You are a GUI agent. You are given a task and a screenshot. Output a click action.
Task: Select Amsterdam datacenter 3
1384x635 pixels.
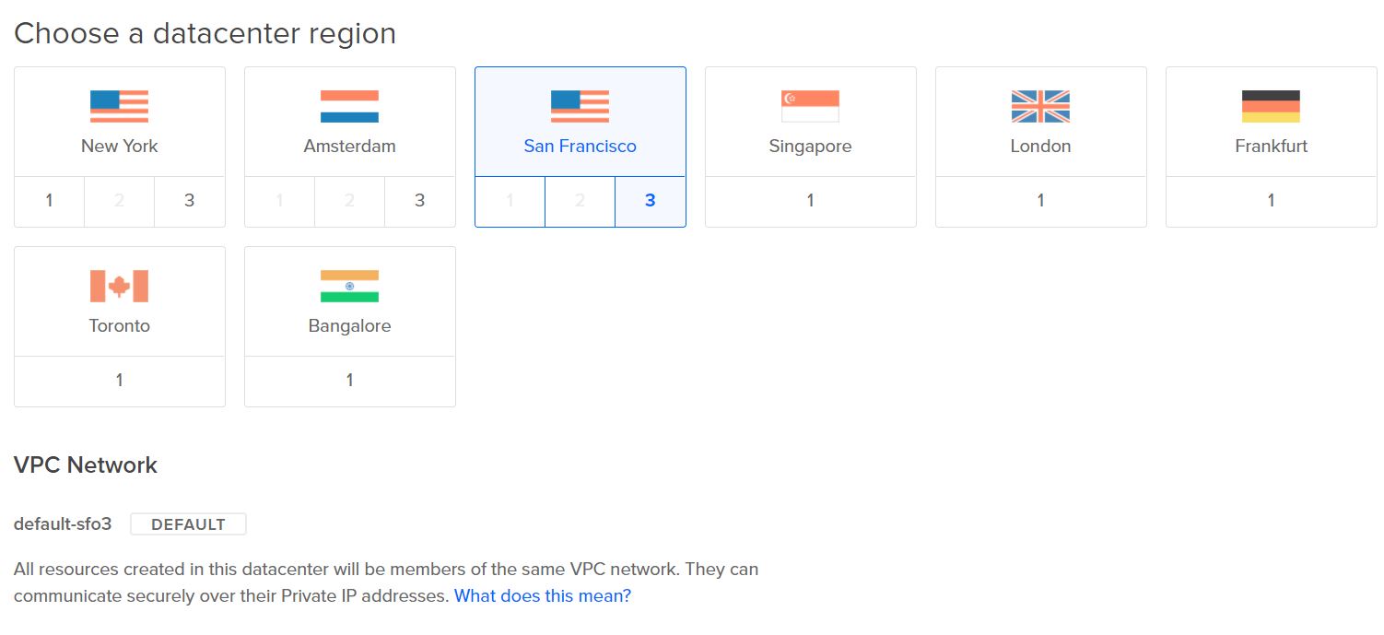coord(419,201)
